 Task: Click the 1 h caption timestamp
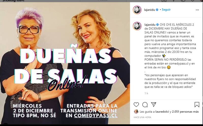point(146,93)
